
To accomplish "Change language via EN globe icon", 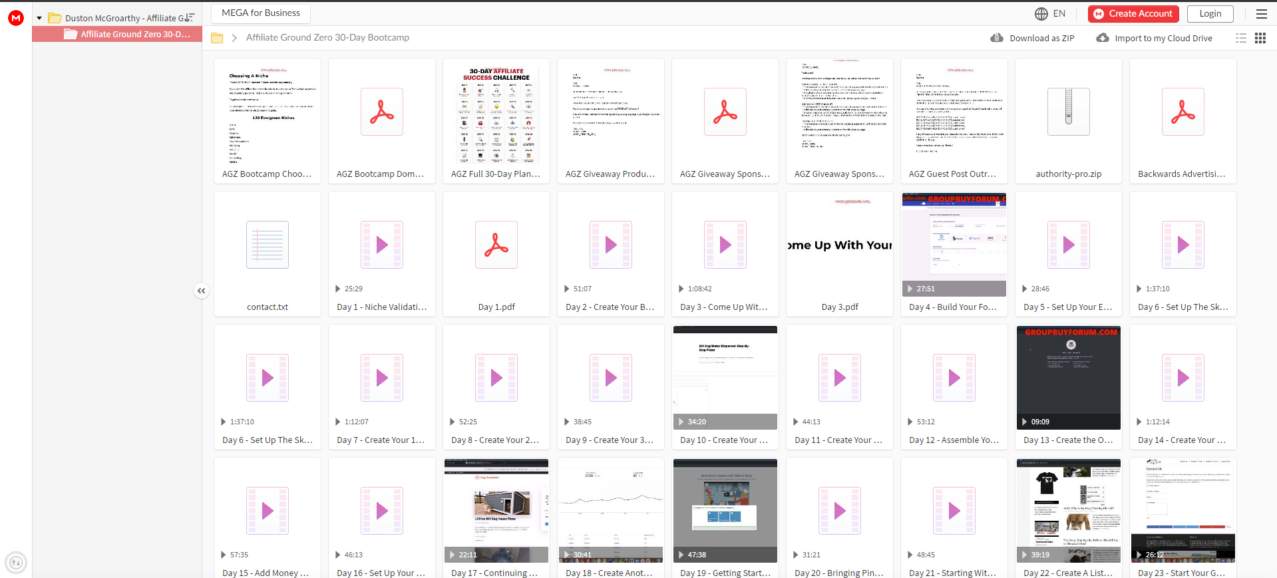I will pos(1050,13).
